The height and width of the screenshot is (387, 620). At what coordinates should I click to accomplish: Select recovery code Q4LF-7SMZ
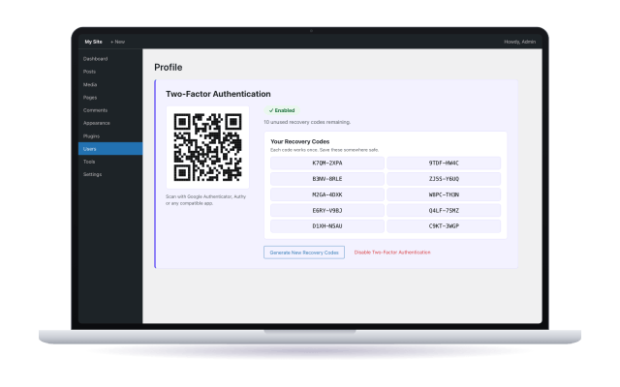444,211
